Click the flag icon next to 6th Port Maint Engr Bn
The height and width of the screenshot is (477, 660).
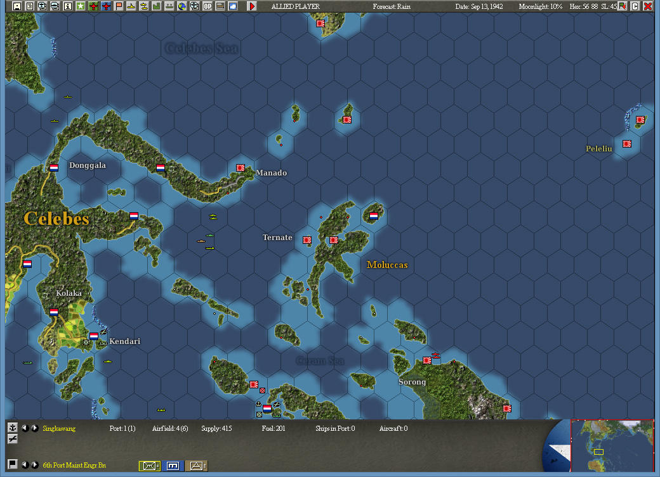point(11,464)
